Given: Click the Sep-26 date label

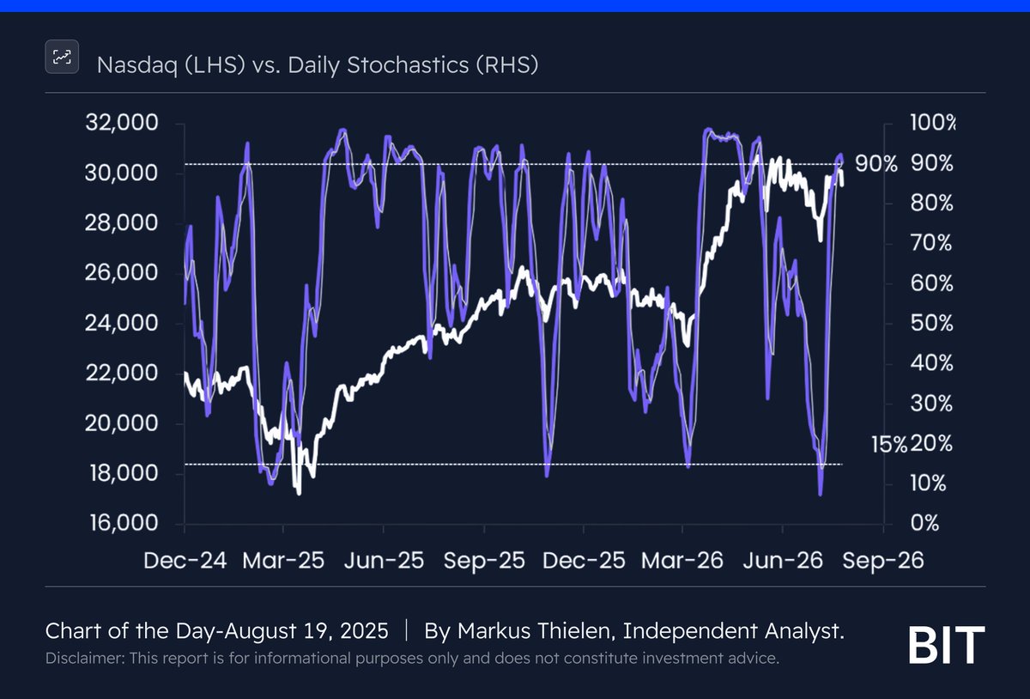Looking at the screenshot, I should tap(882, 561).
